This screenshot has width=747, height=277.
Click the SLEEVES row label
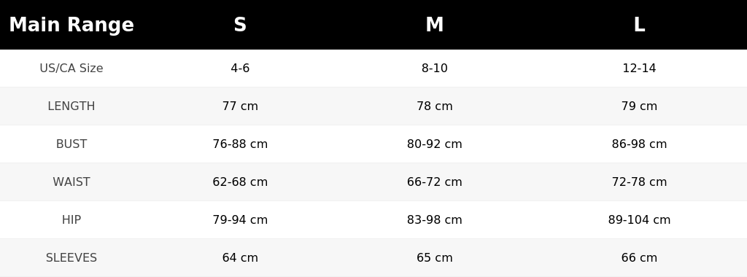(71, 257)
